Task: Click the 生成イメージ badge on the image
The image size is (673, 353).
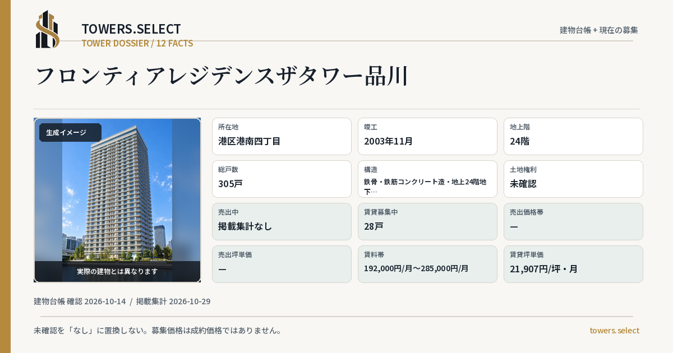Action: point(70,133)
